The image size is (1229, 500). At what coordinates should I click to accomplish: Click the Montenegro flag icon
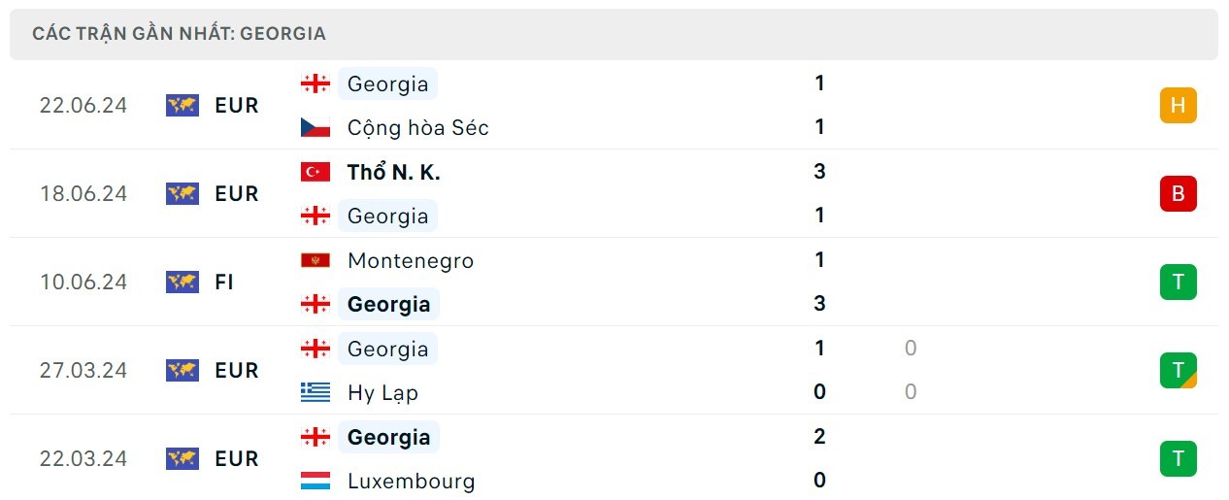316,260
